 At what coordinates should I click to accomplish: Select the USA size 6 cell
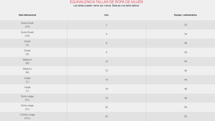coord(106,43)
